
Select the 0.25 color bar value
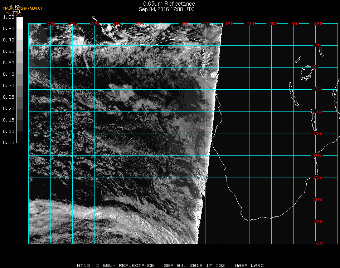click(9, 97)
